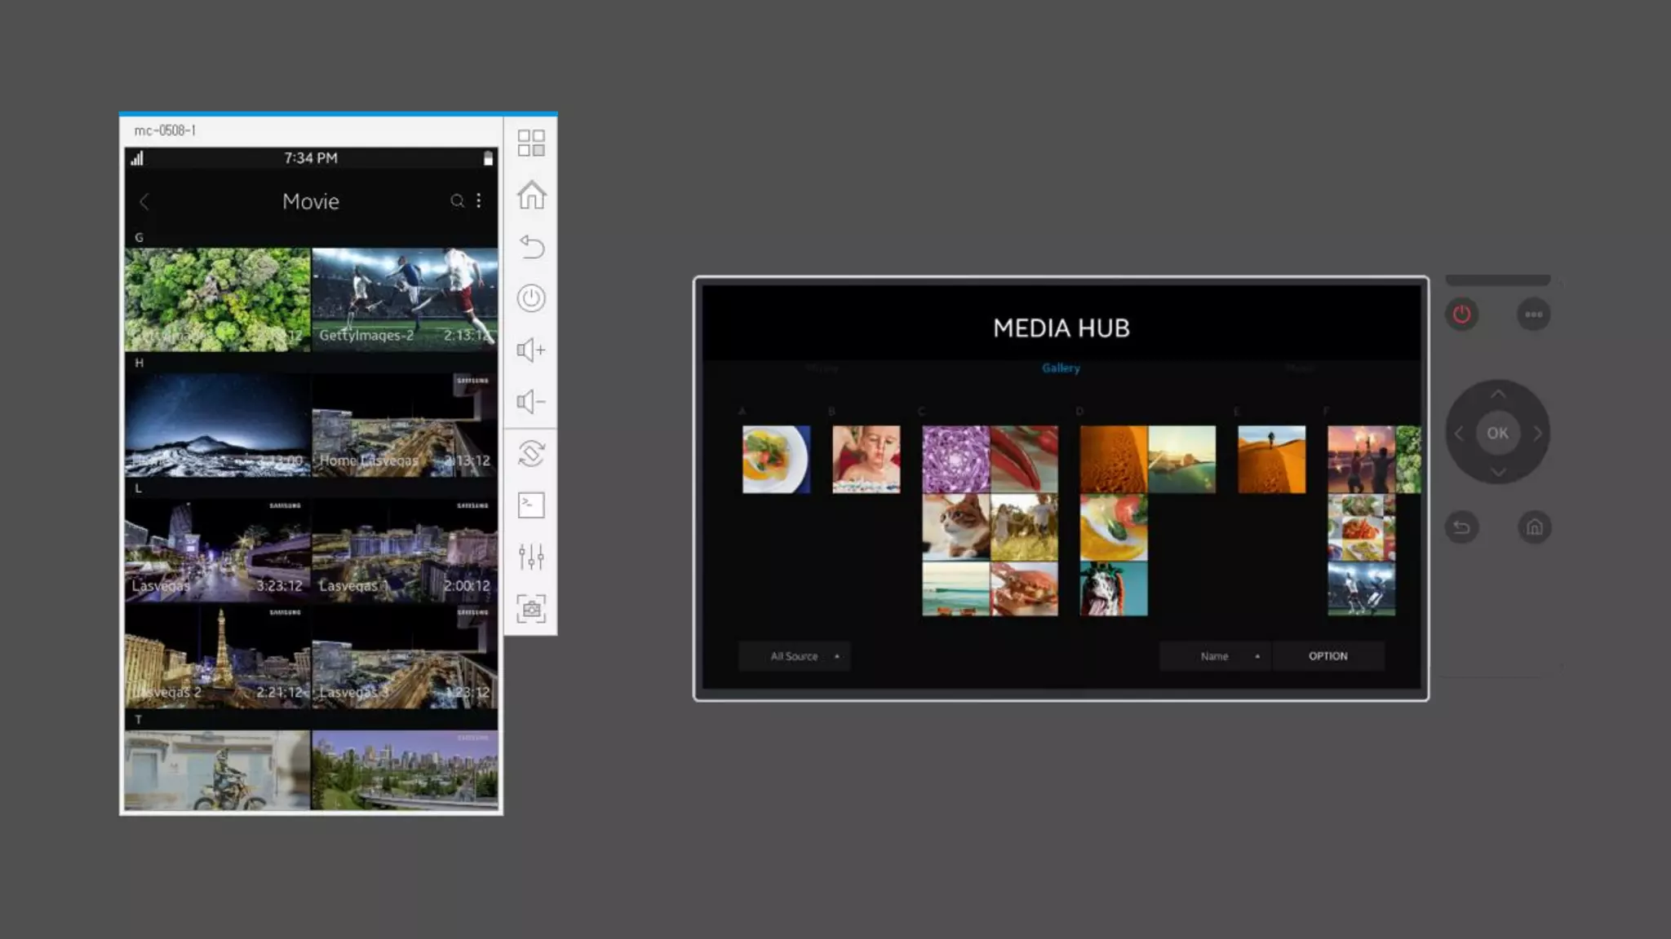Select the Gallery tab in Media Hub
The height and width of the screenshot is (939, 1671).
pyautogui.click(x=1061, y=368)
